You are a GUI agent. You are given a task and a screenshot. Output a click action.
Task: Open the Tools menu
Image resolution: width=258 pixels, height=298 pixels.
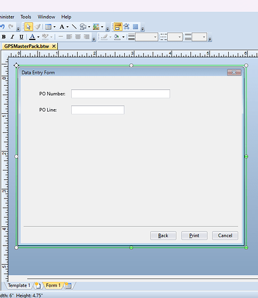pyautogui.click(x=26, y=17)
